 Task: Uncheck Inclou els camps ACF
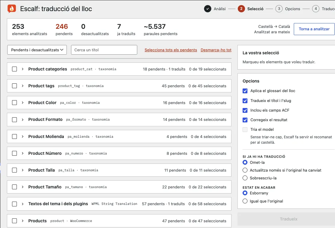tap(245, 110)
